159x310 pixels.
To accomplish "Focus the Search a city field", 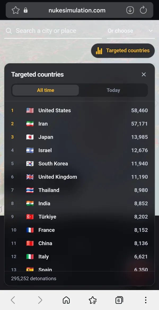I will (53, 31).
